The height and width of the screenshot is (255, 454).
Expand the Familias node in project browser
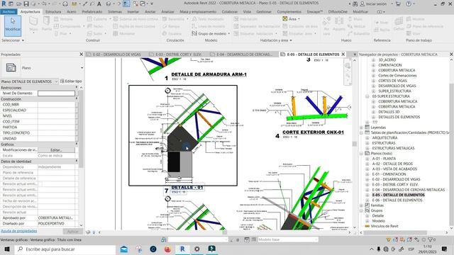click(361, 205)
